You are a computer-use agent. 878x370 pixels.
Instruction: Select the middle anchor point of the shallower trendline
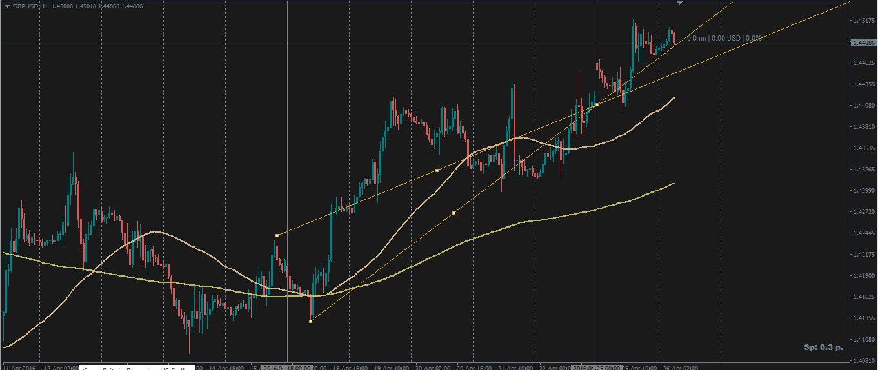437,170
